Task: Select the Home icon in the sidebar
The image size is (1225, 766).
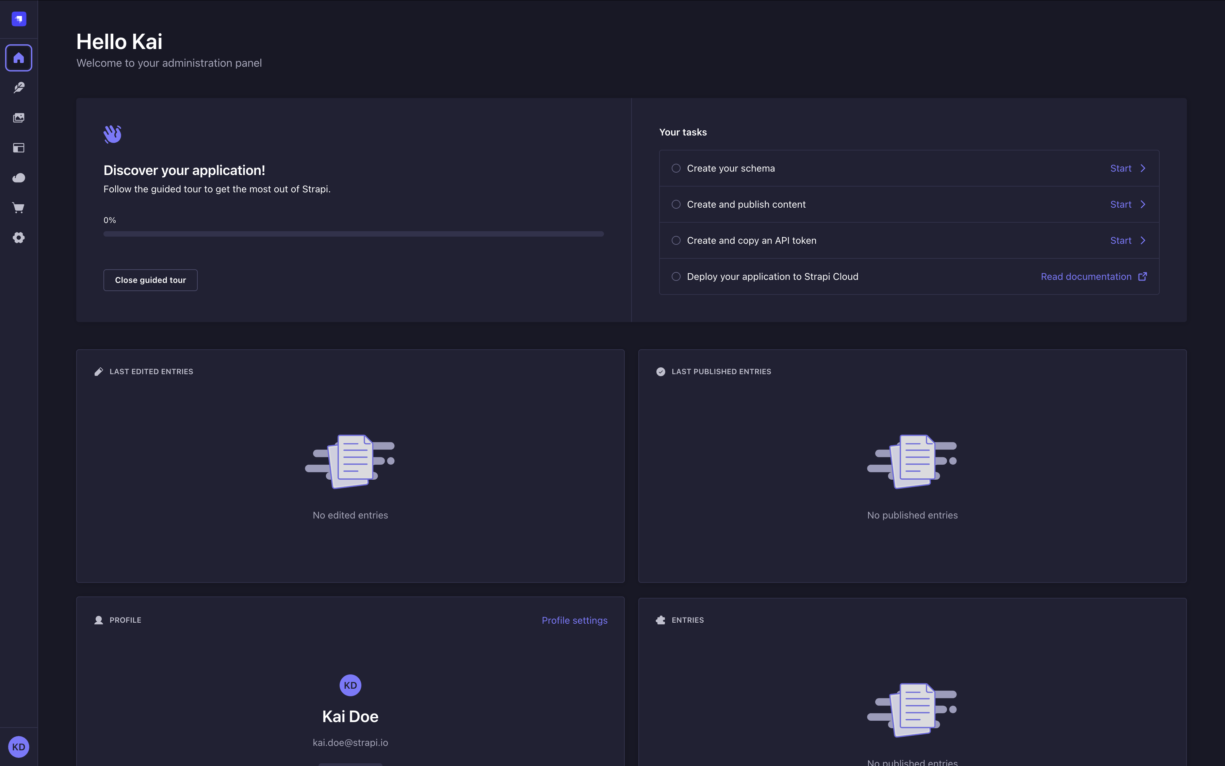Action: point(19,57)
